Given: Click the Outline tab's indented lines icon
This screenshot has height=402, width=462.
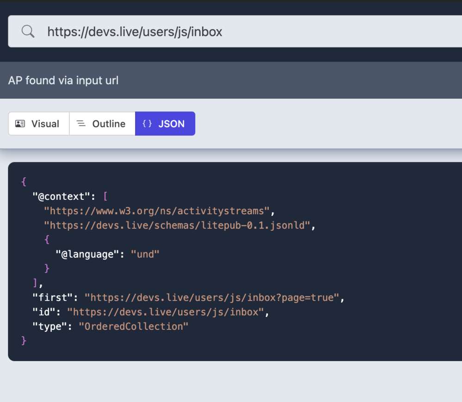Looking at the screenshot, I should [x=81, y=124].
